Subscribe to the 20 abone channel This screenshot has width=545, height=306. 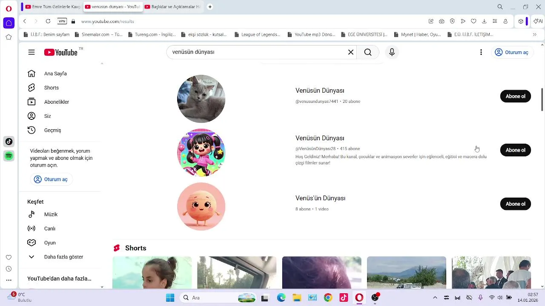click(x=515, y=96)
